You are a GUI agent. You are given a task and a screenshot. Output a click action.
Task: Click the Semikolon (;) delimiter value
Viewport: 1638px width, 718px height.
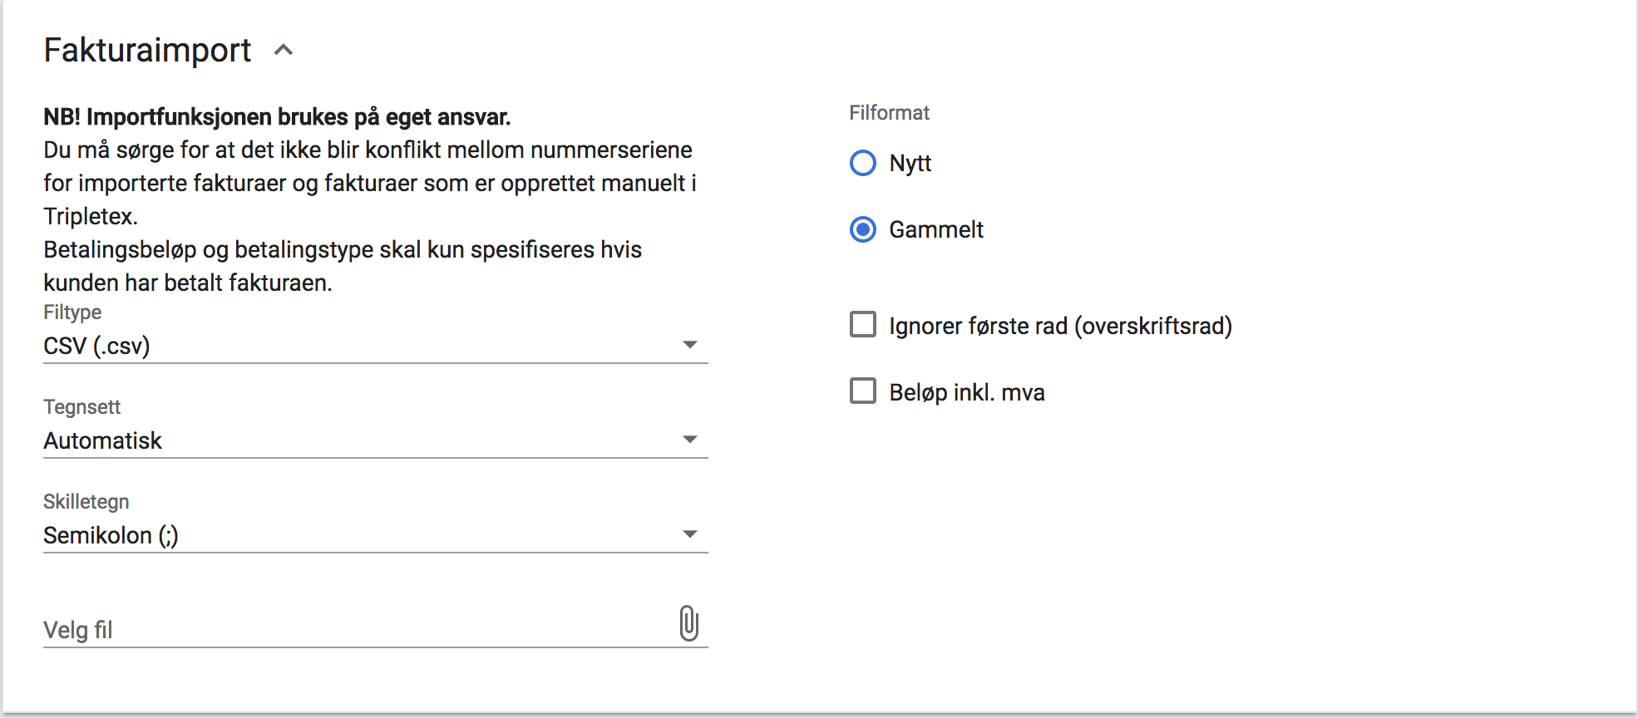click(x=111, y=535)
